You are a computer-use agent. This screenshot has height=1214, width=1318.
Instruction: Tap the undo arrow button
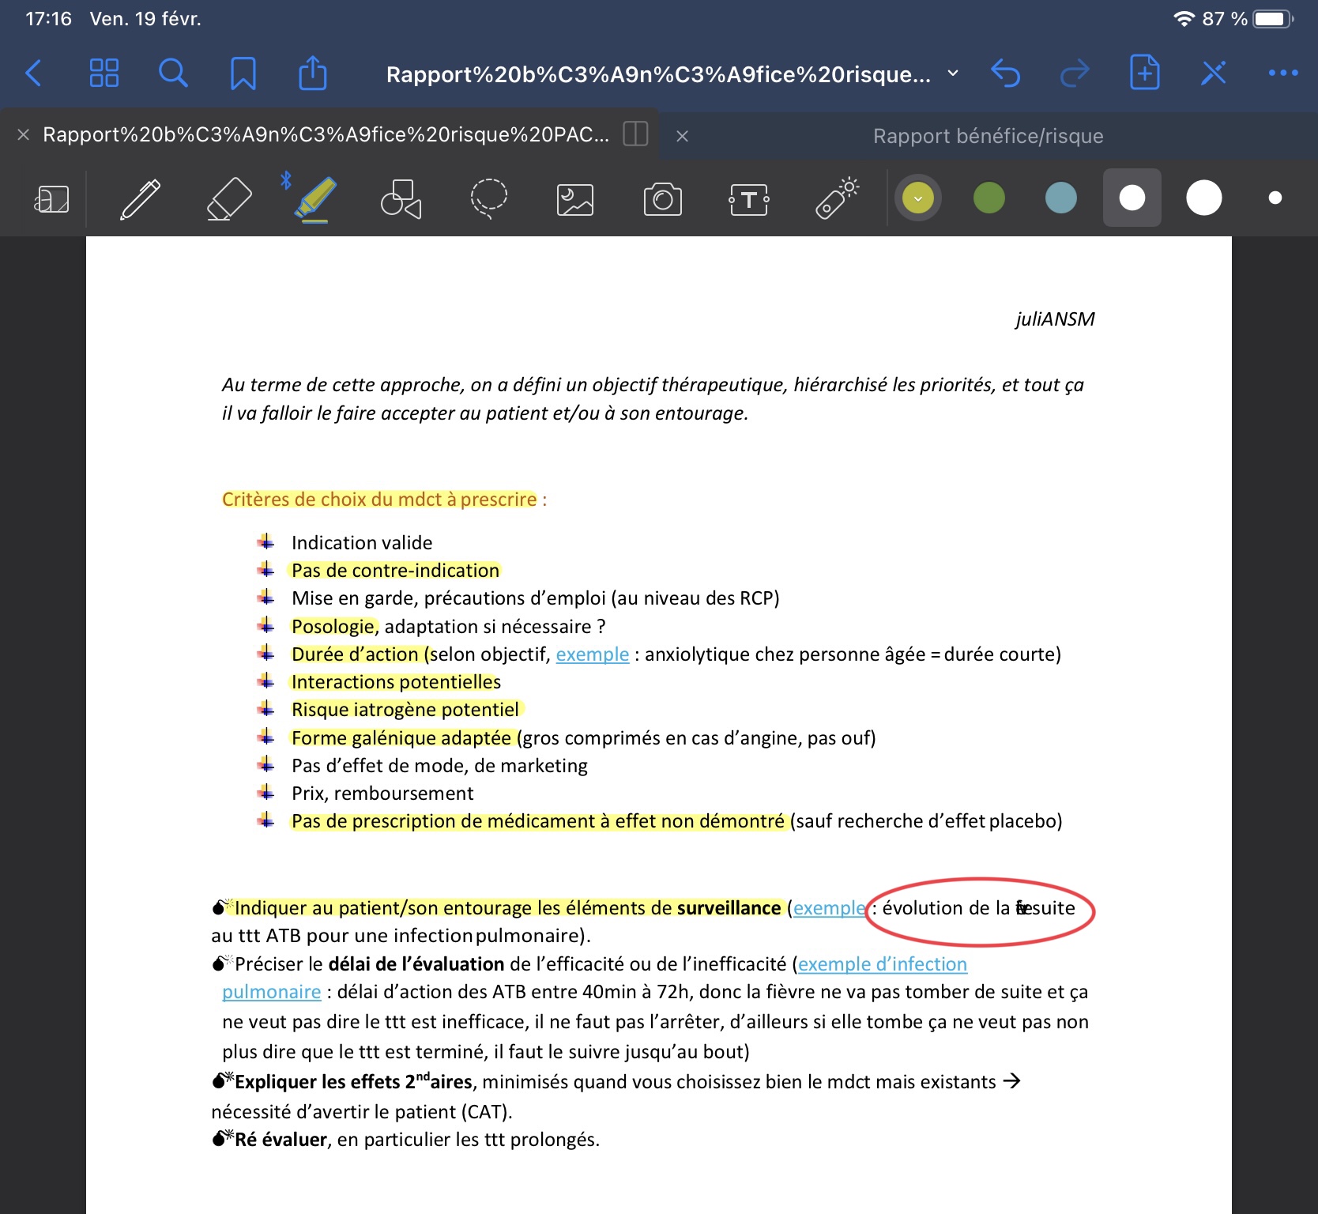[x=1006, y=74]
